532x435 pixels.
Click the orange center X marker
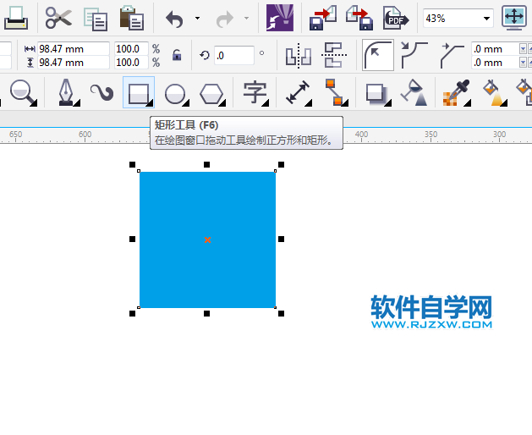(x=208, y=240)
